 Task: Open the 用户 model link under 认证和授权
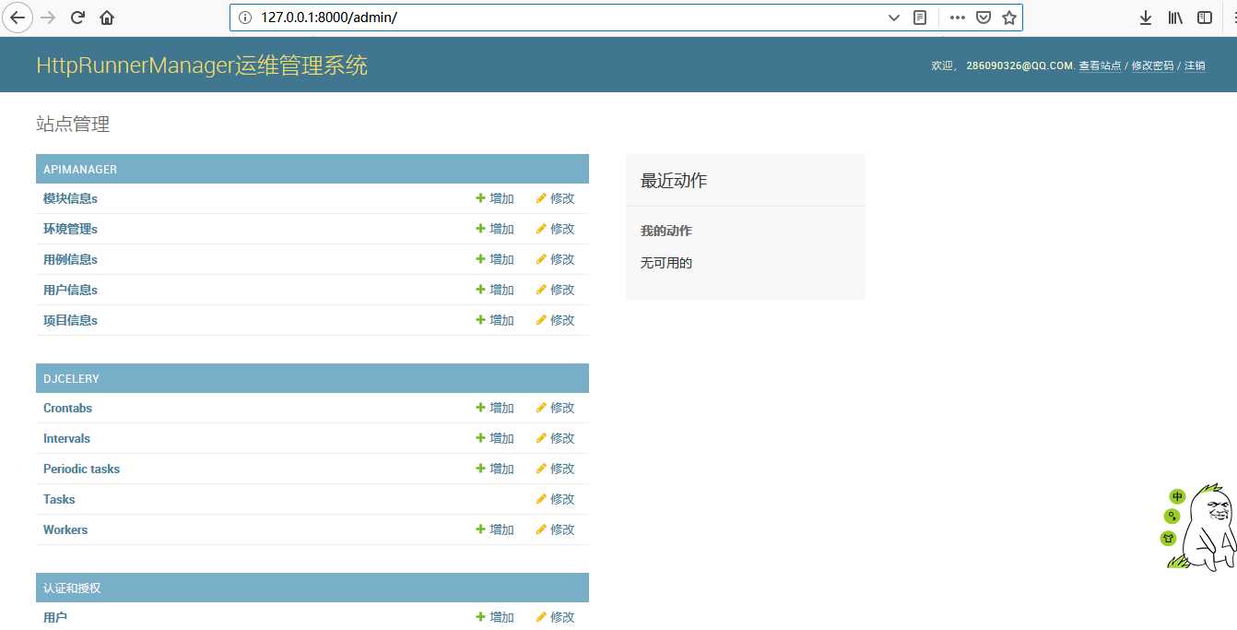[x=55, y=617]
